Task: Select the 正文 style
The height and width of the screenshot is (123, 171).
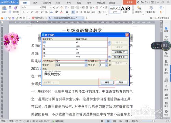Action: click(x=115, y=10)
